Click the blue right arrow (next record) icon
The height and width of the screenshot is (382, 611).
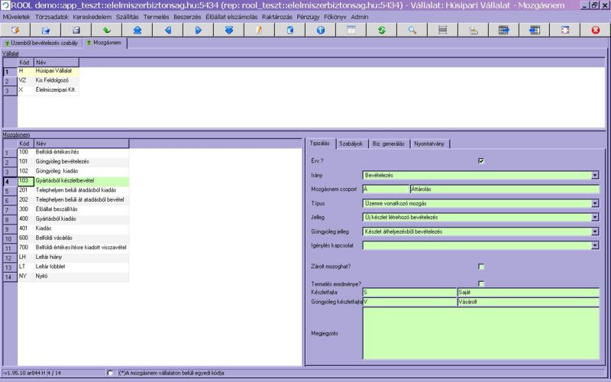tap(198, 30)
